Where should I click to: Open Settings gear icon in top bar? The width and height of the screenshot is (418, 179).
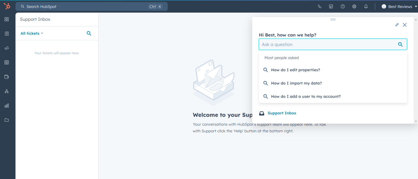(354, 7)
